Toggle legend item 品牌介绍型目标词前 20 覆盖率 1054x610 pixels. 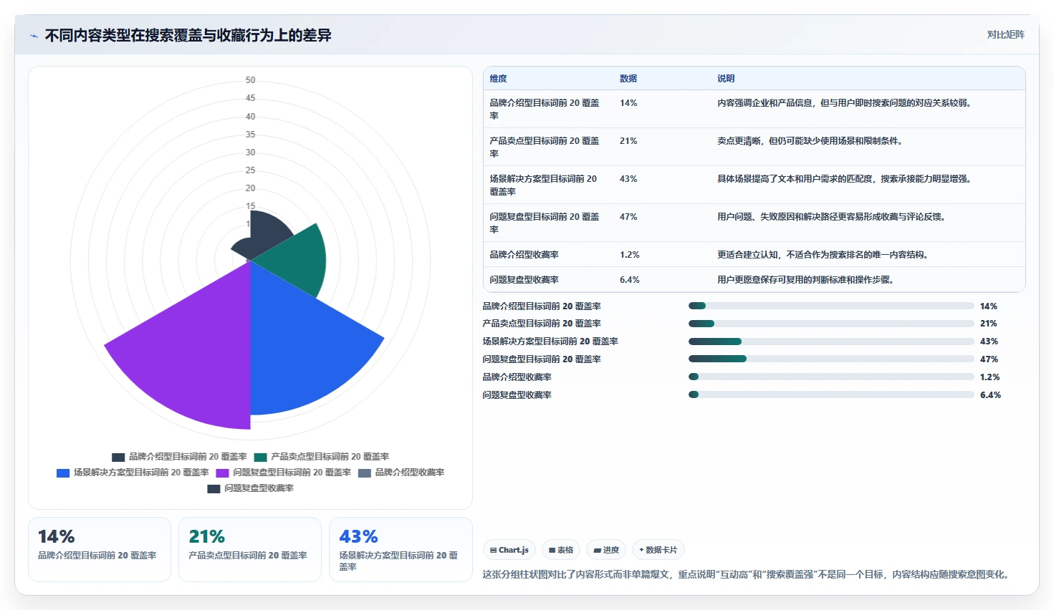179,457
